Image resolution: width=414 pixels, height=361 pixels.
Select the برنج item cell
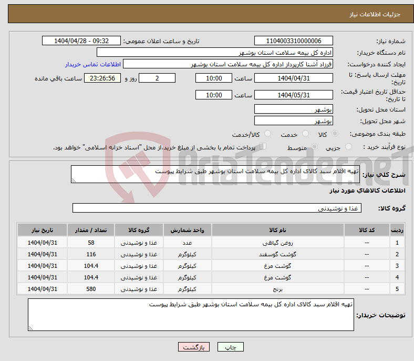click(x=278, y=289)
